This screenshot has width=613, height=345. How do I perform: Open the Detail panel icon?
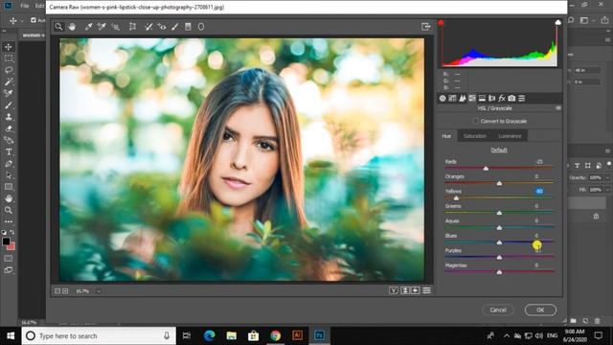[x=462, y=98]
